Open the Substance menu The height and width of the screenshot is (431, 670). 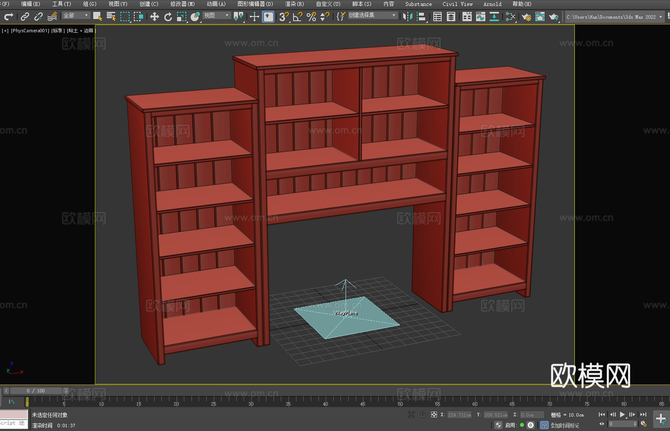418,4
